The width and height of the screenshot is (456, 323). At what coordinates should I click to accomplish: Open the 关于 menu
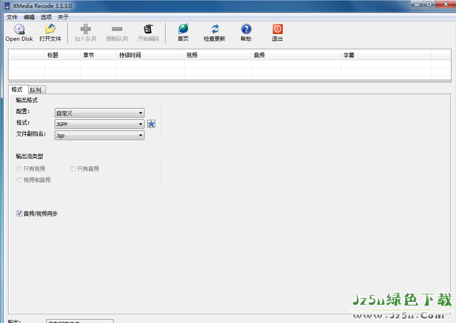(x=63, y=17)
